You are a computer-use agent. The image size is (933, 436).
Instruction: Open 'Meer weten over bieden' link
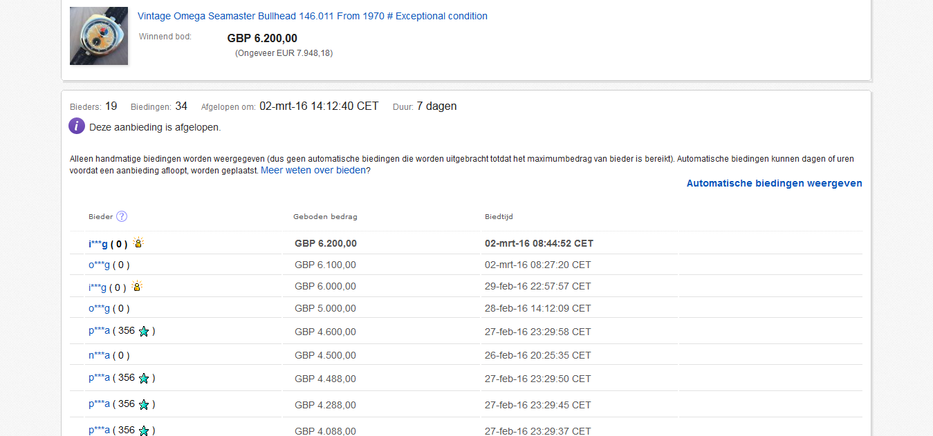(313, 171)
